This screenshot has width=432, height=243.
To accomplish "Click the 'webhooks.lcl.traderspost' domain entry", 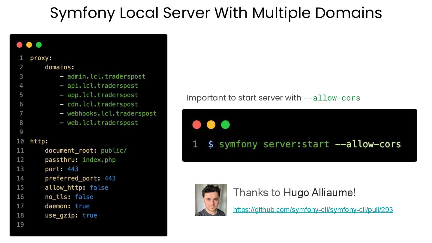I will (x=112, y=114).
